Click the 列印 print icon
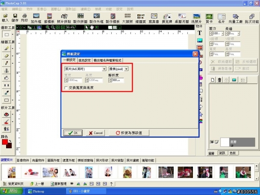This screenshot has width=260, height=195. [24, 18]
